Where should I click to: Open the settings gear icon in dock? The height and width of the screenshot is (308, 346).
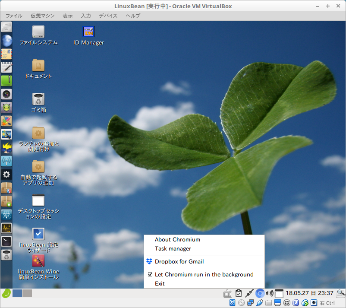pyautogui.click(x=6, y=175)
